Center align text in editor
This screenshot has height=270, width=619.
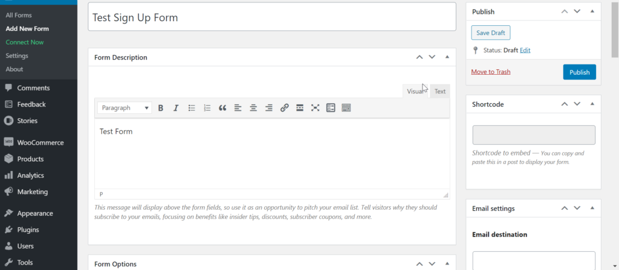click(x=253, y=108)
